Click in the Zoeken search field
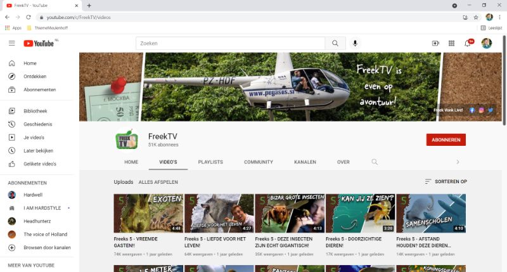 point(230,43)
